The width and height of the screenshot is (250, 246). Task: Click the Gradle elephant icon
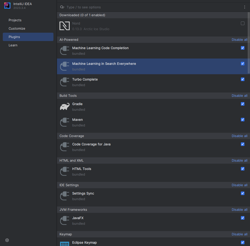click(65, 106)
